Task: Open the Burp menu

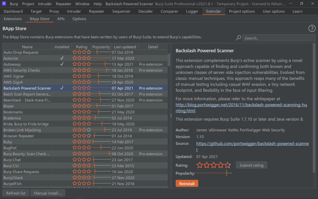Action: pyautogui.click(x=14, y=4)
